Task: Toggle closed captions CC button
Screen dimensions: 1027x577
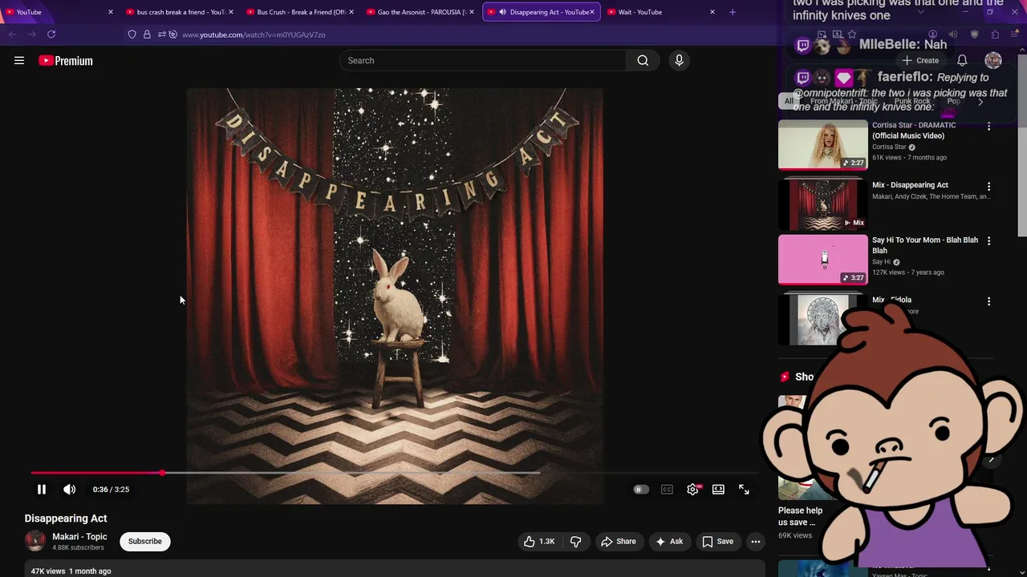Action: tap(667, 489)
